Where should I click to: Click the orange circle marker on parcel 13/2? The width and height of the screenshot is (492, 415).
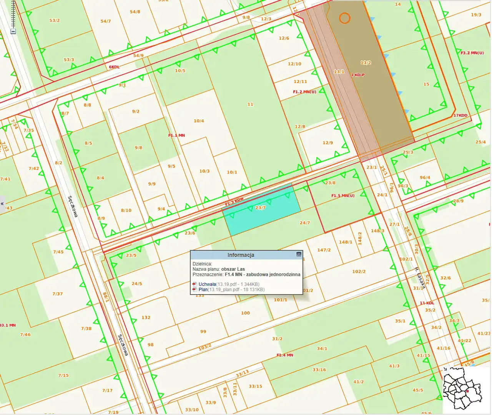[345, 18]
